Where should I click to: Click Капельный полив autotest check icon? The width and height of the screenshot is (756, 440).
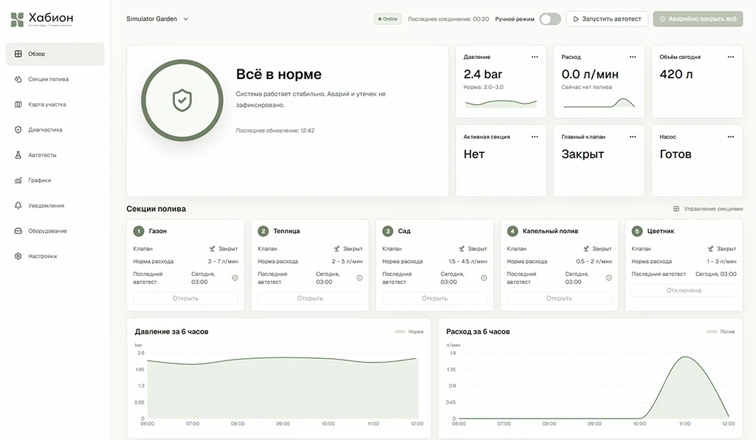tap(608, 278)
